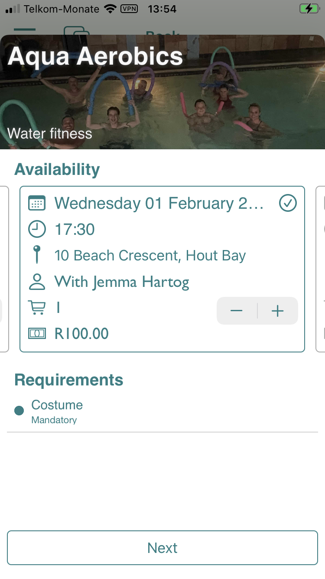Increase quantity with the plus button
325x579 pixels.
[x=277, y=311]
